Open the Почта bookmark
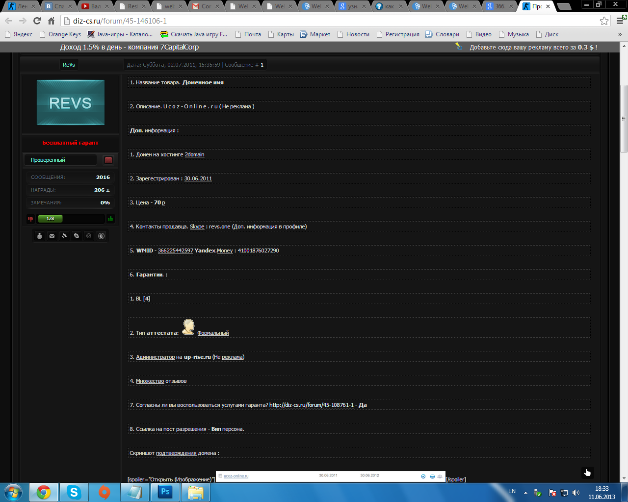The height and width of the screenshot is (502, 628). [248, 34]
